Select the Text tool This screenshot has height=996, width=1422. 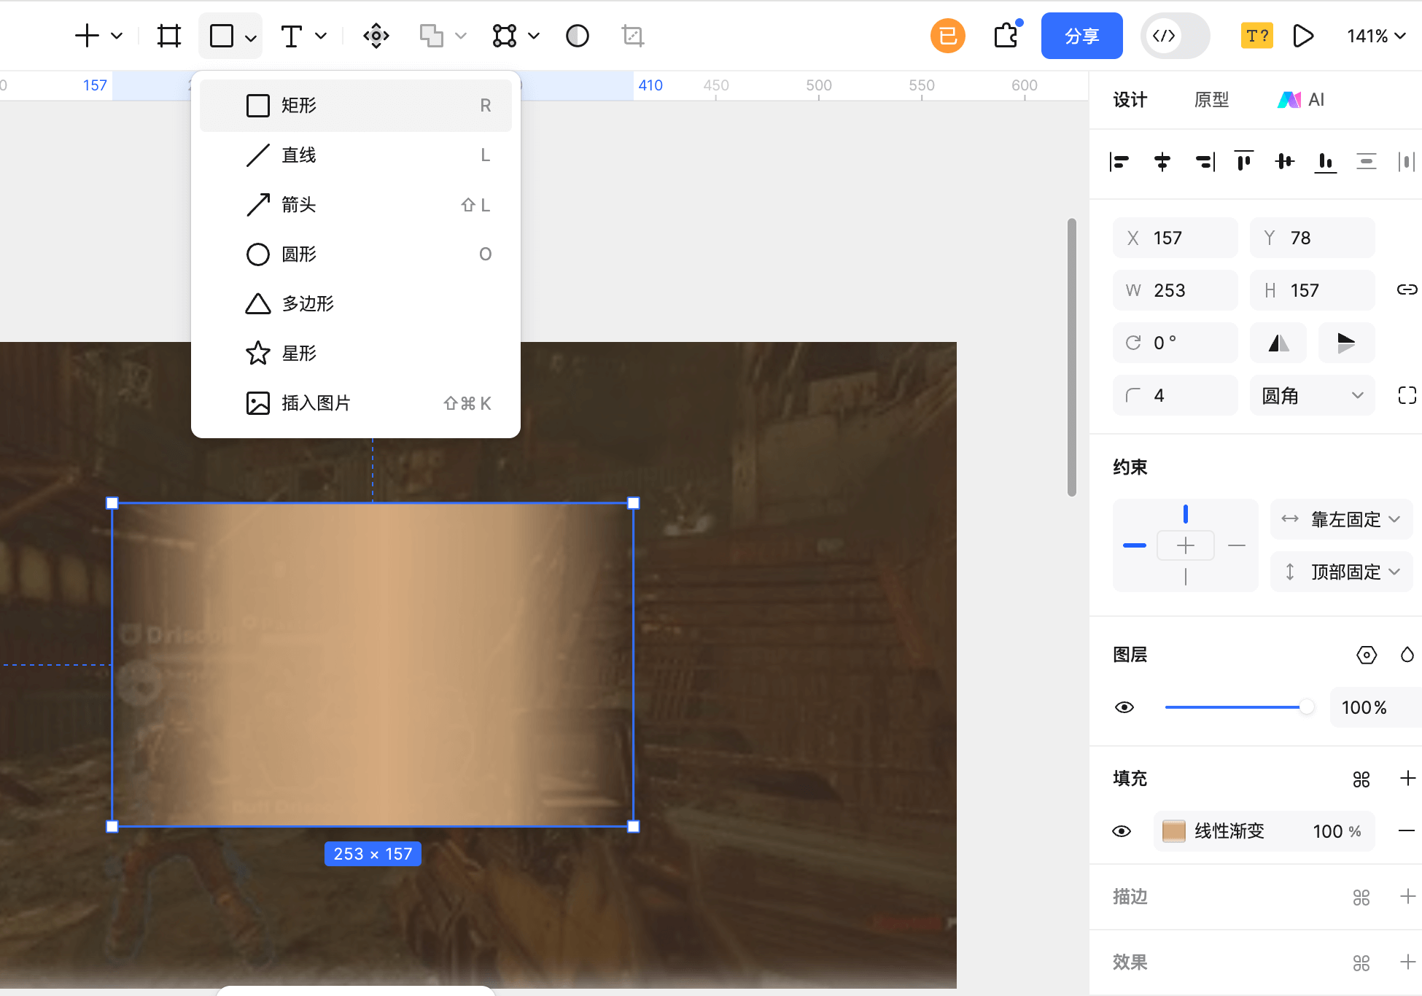pyautogui.click(x=291, y=35)
